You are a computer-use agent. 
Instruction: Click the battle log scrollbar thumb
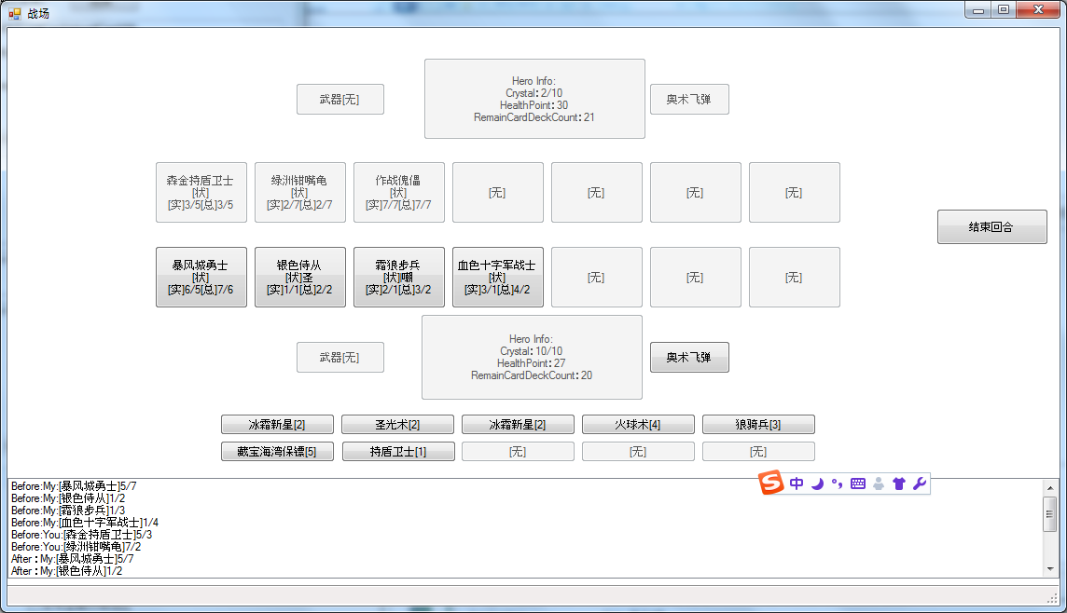(x=1050, y=513)
